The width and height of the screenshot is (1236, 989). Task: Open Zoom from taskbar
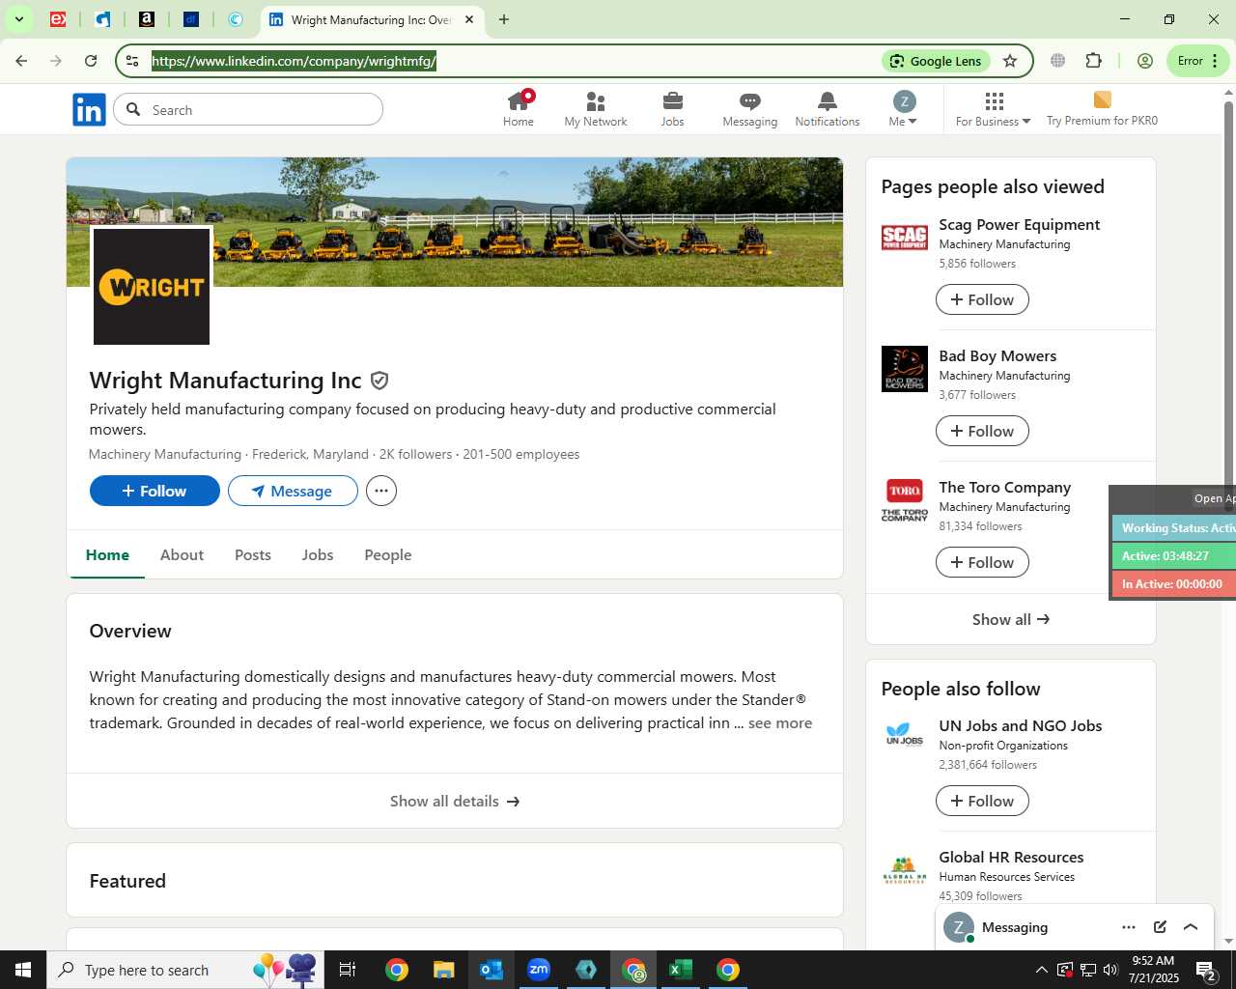(x=539, y=970)
